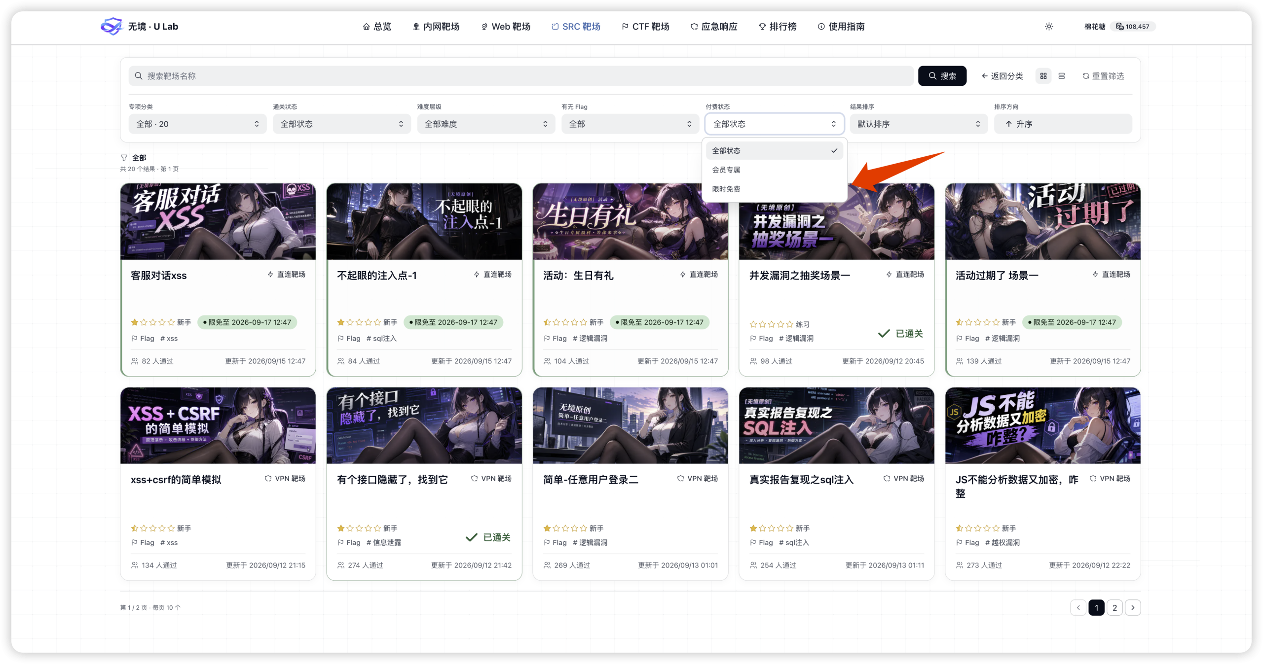Click the star rating on 真实报告复现之sql注入 card

pyautogui.click(x=771, y=528)
